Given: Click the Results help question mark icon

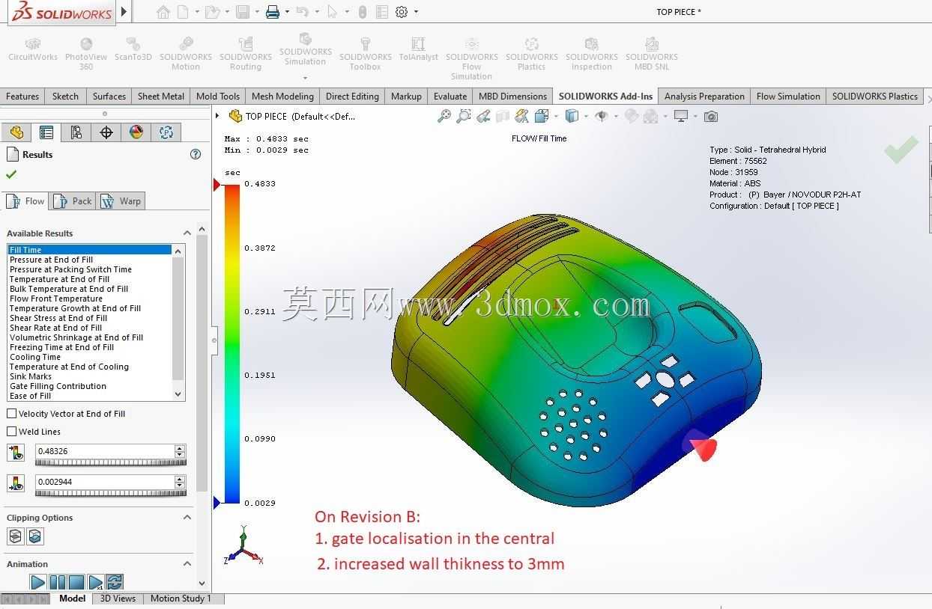Looking at the screenshot, I should (x=196, y=154).
